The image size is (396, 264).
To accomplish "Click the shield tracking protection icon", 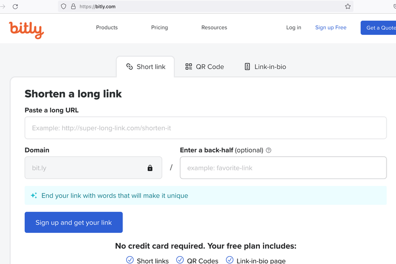I will pos(64,6).
